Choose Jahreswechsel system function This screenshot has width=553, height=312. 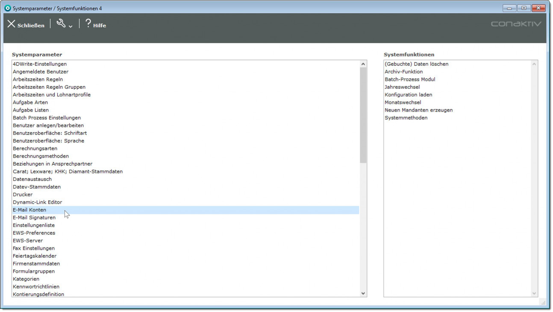tap(402, 87)
